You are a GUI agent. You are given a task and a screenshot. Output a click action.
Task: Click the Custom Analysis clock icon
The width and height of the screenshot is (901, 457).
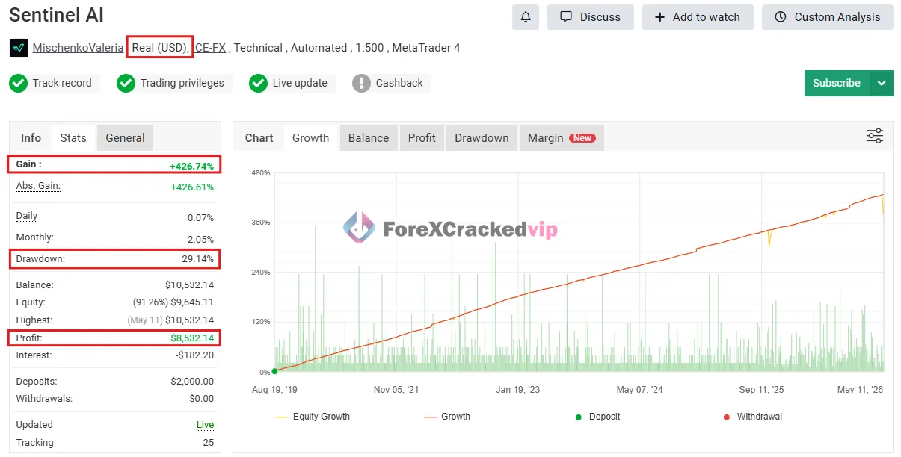pyautogui.click(x=781, y=17)
